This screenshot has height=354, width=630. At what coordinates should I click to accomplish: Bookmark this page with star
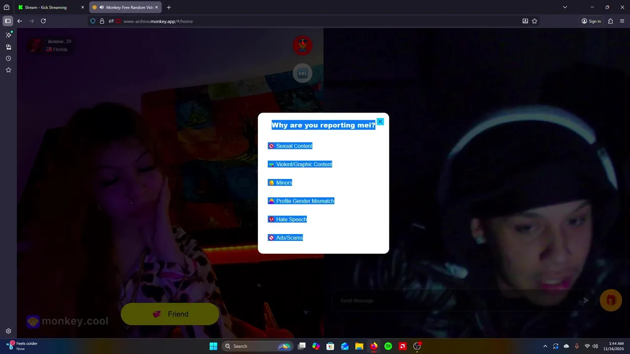[x=535, y=21]
